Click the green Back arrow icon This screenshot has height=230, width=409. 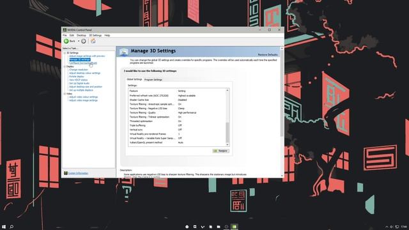click(x=66, y=41)
